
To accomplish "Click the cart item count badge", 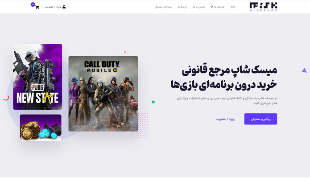I will pyautogui.click(x=33, y=4).
